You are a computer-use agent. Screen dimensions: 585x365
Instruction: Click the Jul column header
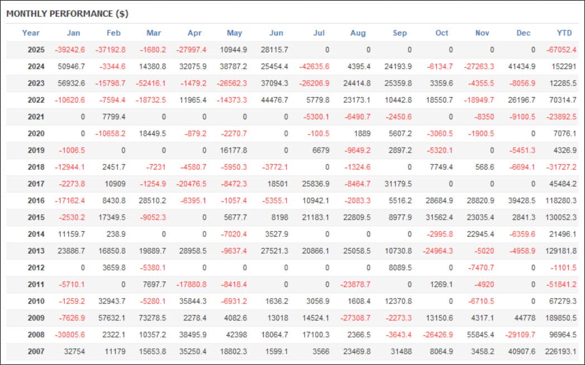(x=319, y=33)
